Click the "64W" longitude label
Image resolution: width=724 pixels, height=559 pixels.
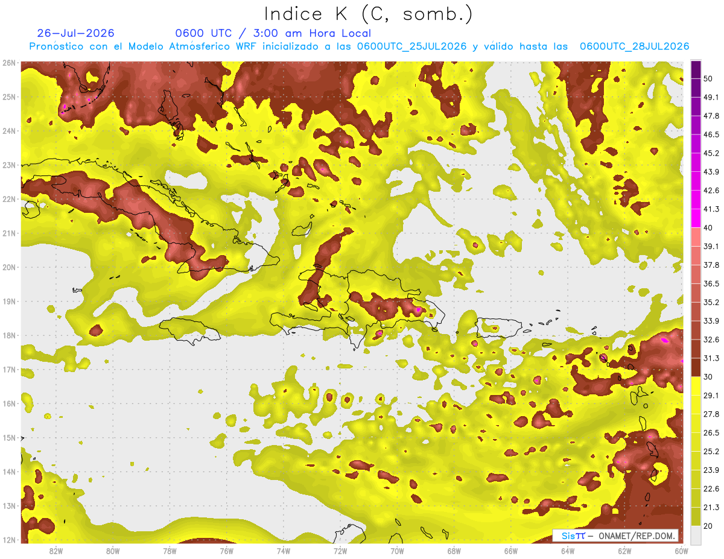[567, 551]
